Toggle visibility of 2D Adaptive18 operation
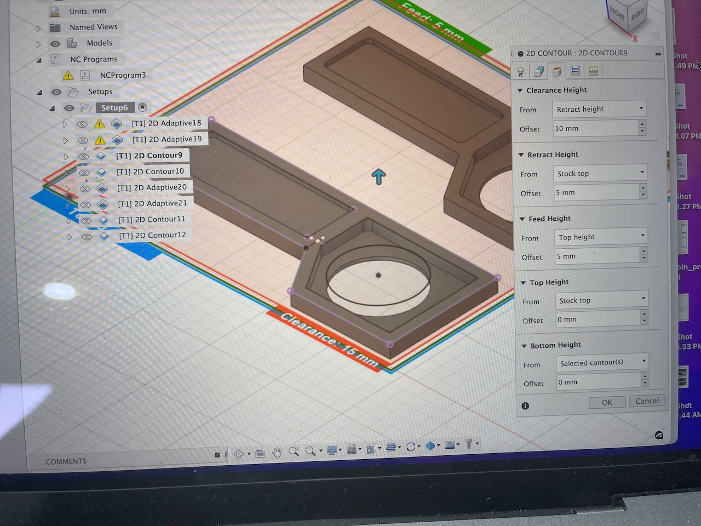Viewport: 701px width, 526px height. [82, 124]
